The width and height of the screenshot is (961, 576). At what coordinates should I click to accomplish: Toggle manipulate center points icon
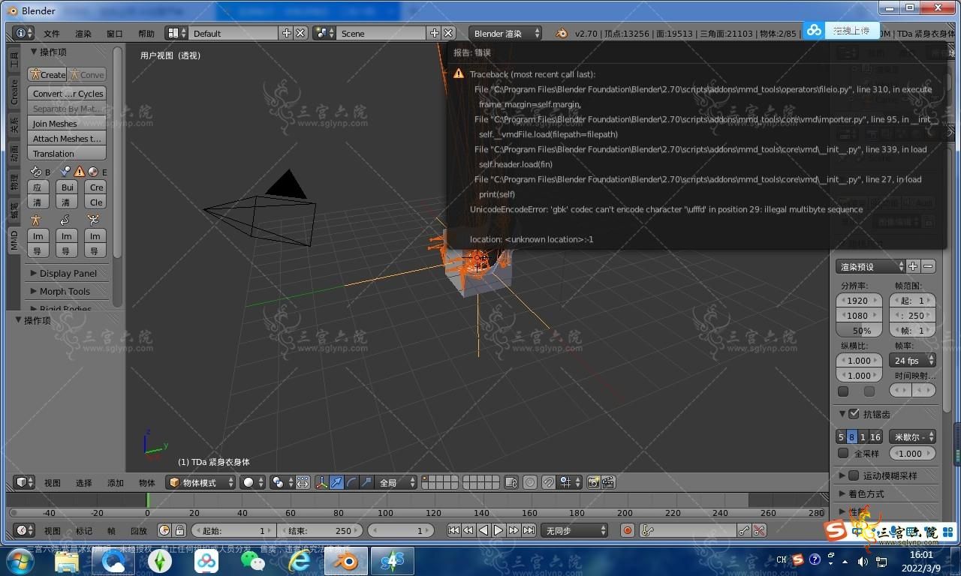(x=303, y=482)
